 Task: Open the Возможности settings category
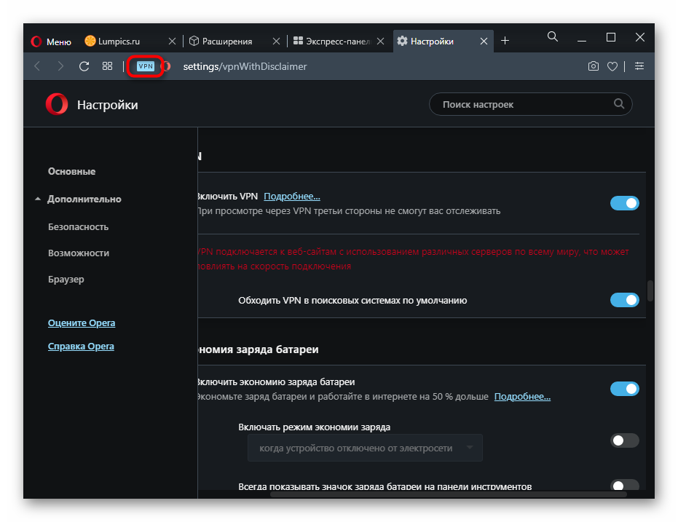[x=79, y=253]
